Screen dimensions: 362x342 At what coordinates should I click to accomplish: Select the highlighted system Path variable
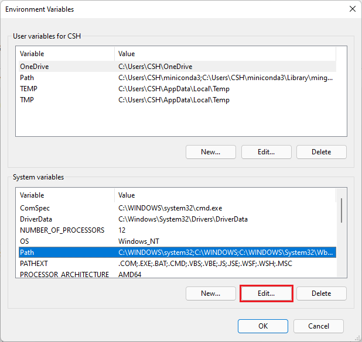point(177,253)
